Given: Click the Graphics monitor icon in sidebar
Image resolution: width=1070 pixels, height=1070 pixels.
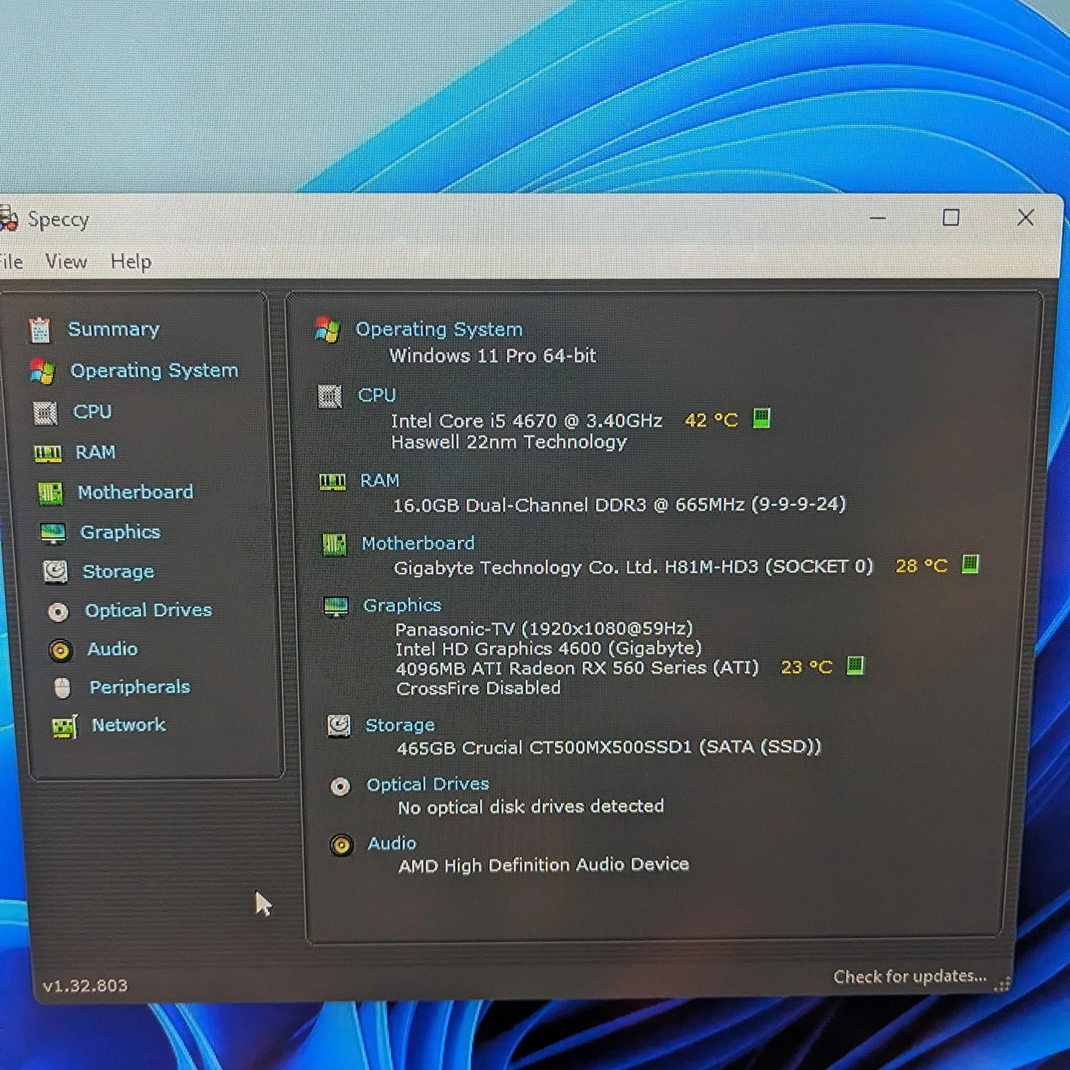Looking at the screenshot, I should 53,533.
